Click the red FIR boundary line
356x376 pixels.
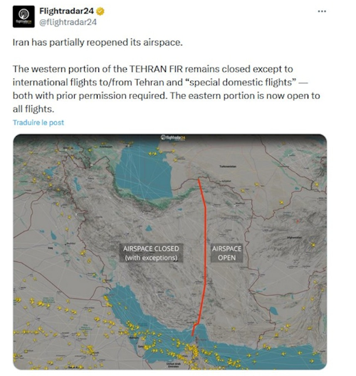coord(205,252)
